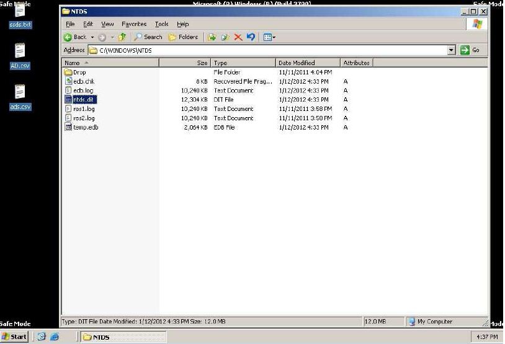The image size is (505, 344).
Task: Click the Copy To toolbar icon
Action: coord(225,37)
